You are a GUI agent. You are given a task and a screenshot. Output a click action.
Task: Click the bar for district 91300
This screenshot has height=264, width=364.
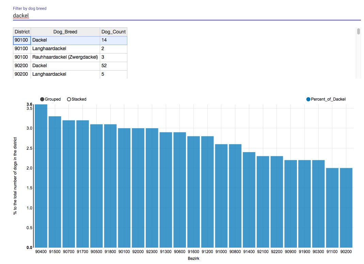(166, 190)
